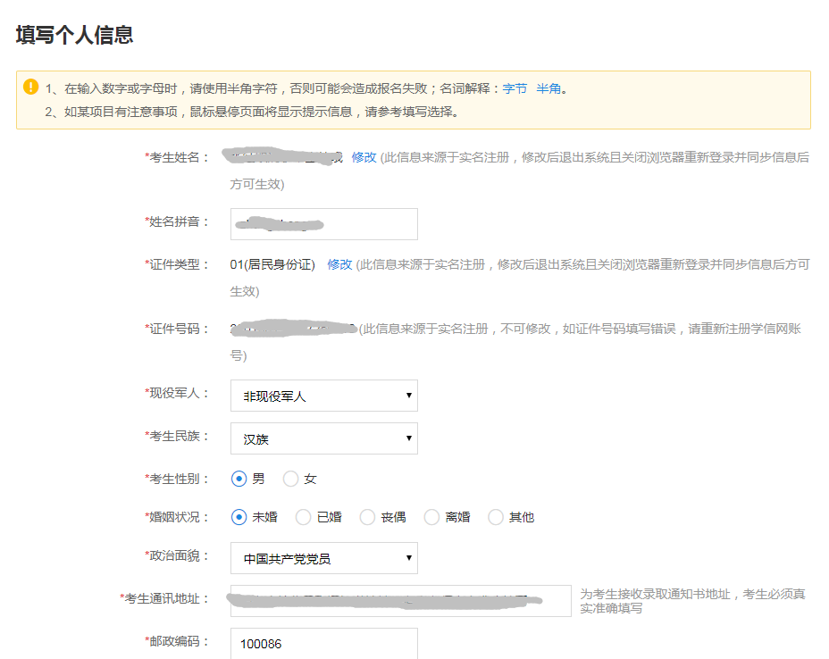
Task: Select the 已婚 marital status option
Action: click(303, 517)
